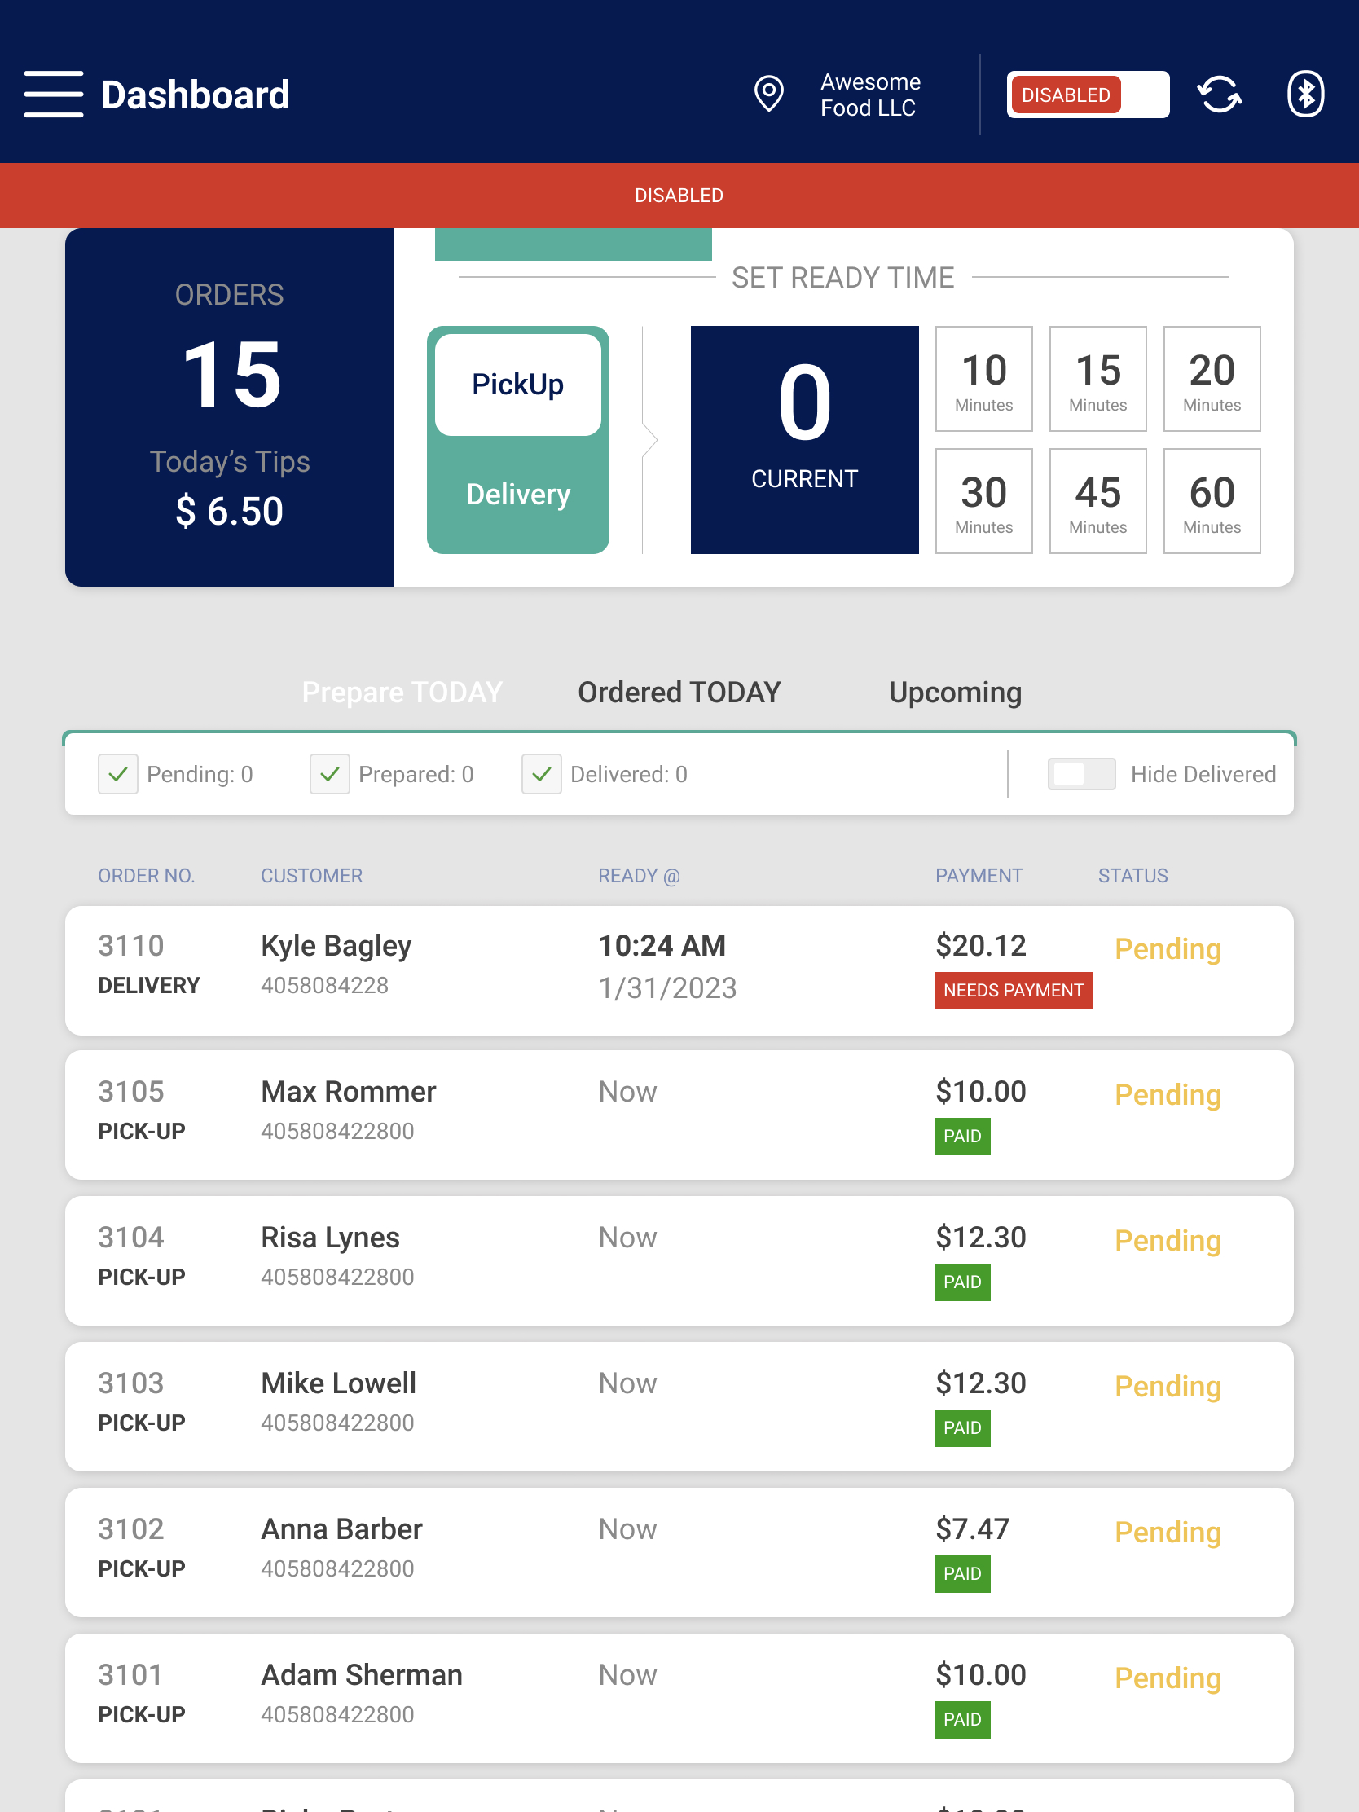The image size is (1359, 1812).
Task: Select the PickUp mode
Action: [x=517, y=385]
